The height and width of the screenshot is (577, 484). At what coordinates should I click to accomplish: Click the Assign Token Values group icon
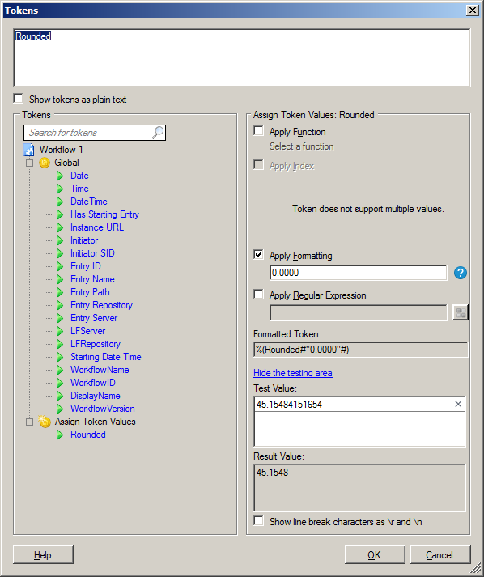[x=45, y=422]
